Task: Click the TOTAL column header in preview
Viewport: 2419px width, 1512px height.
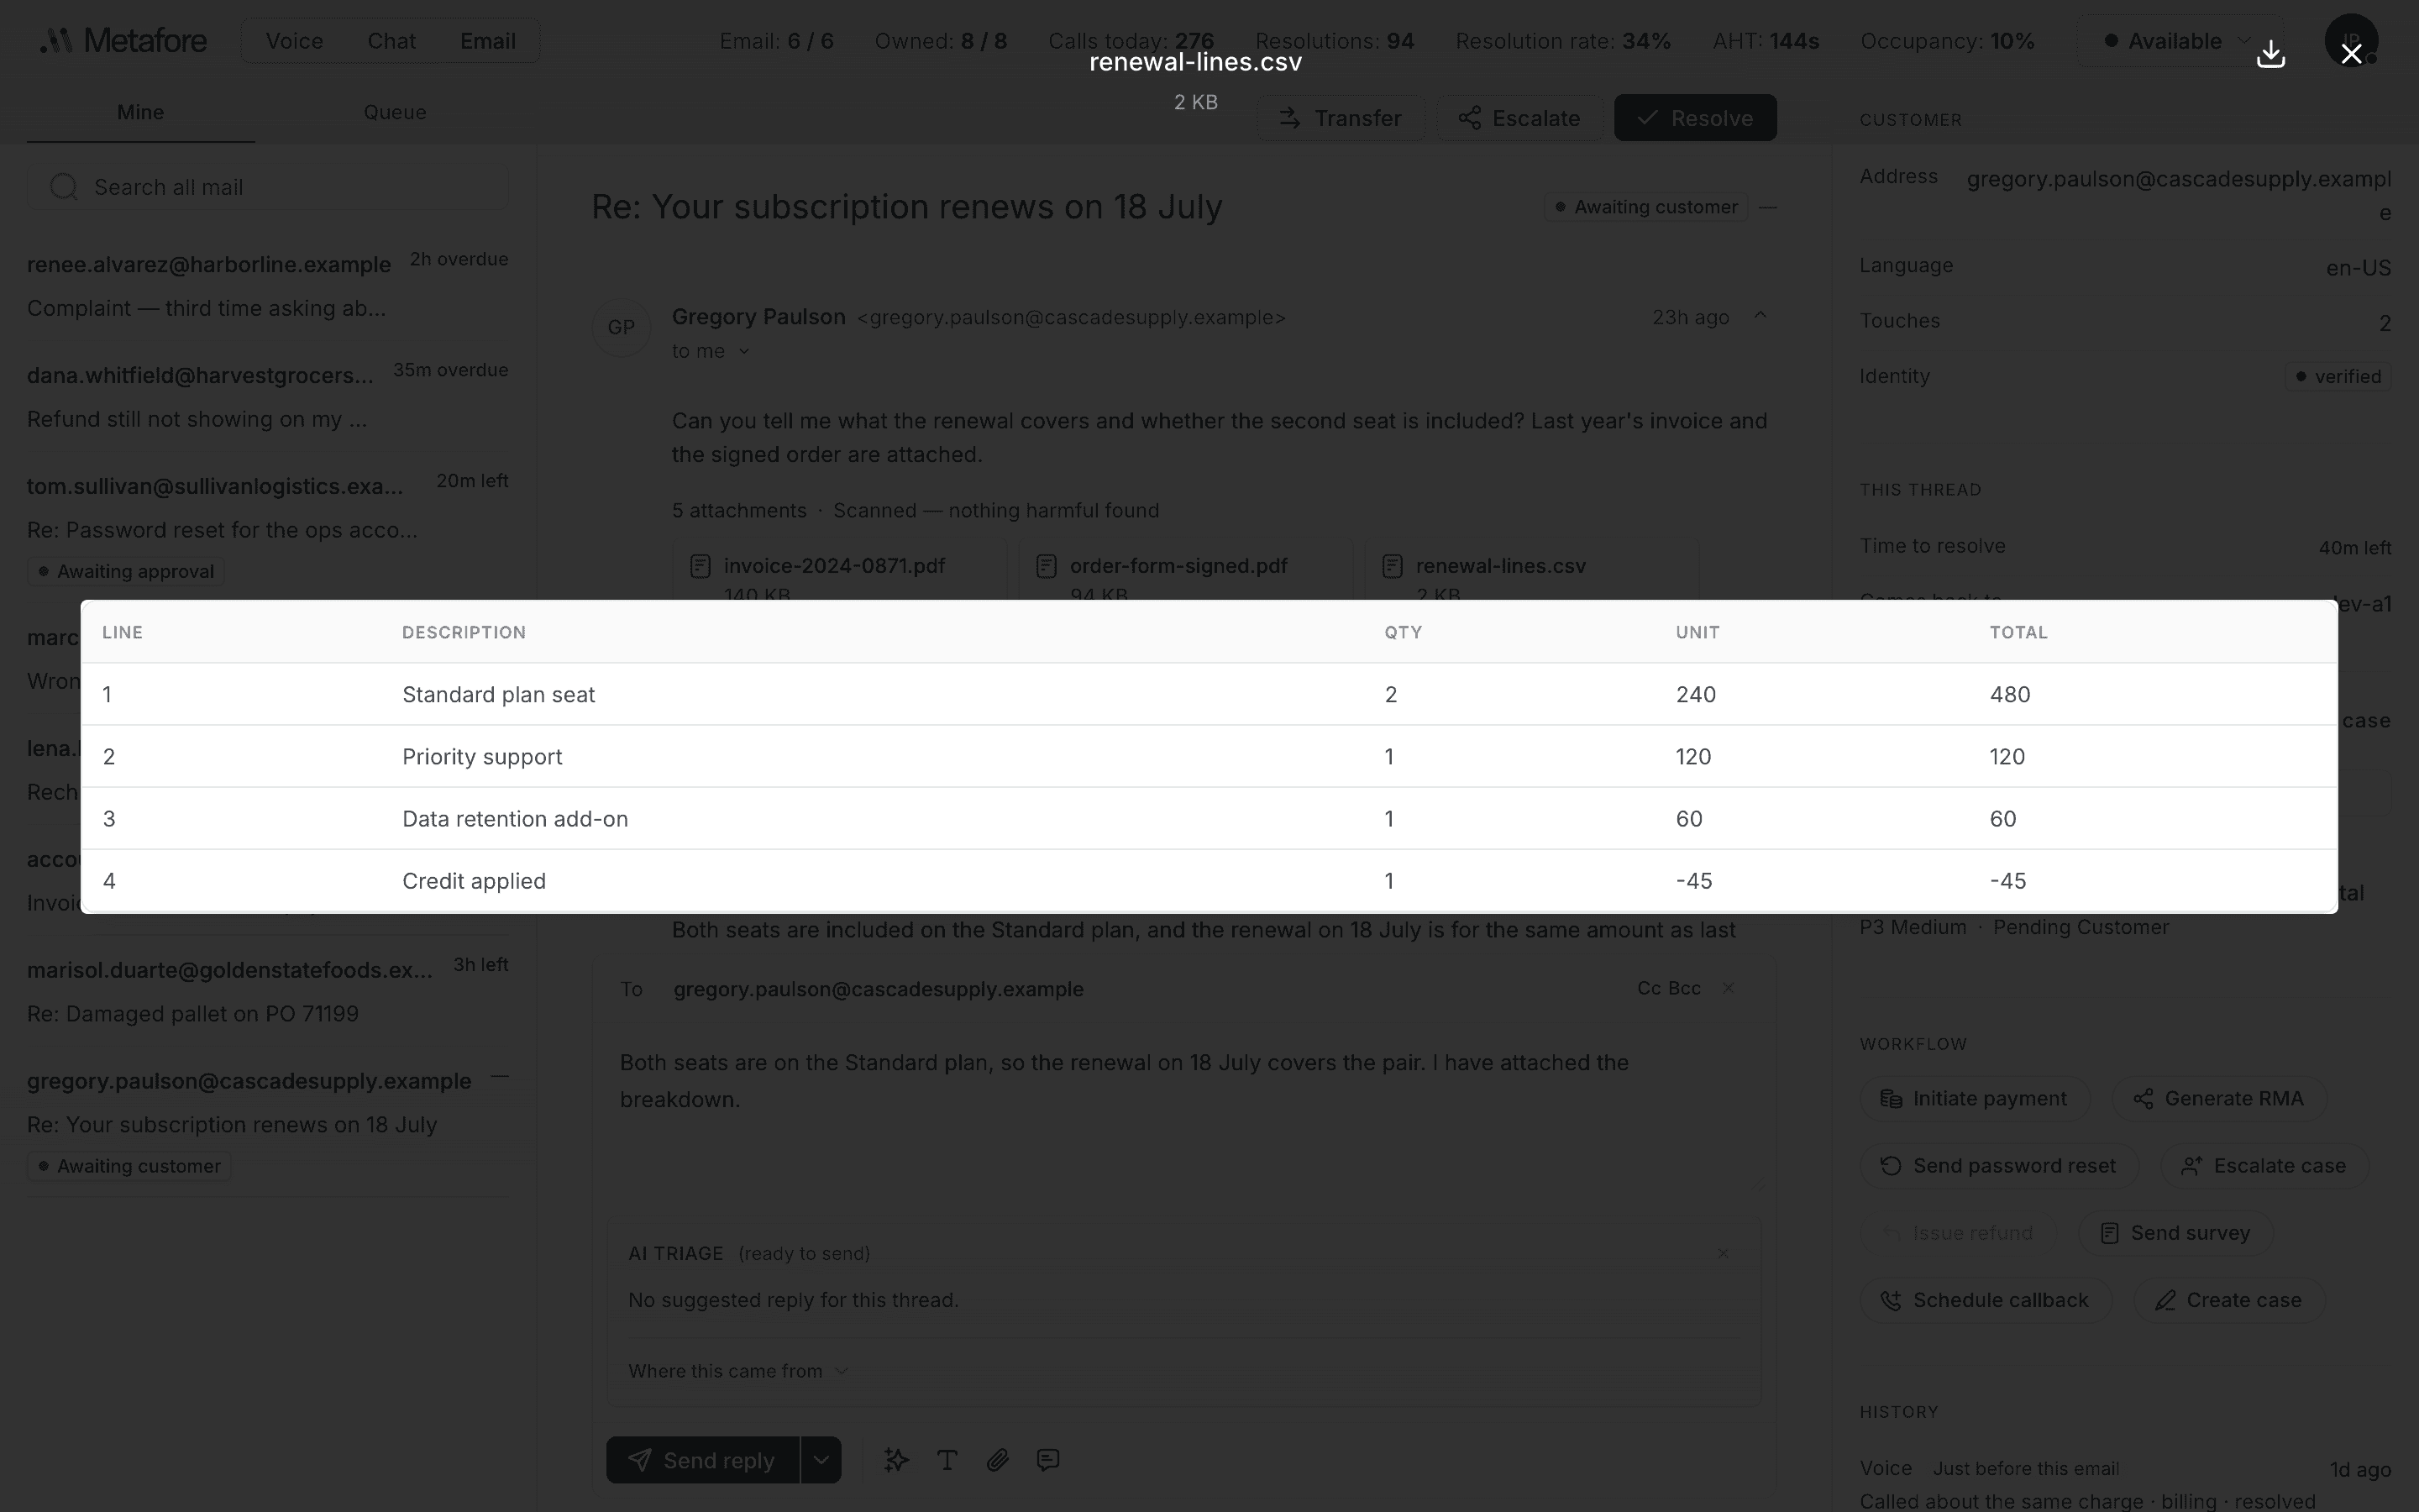Action: [2018, 632]
